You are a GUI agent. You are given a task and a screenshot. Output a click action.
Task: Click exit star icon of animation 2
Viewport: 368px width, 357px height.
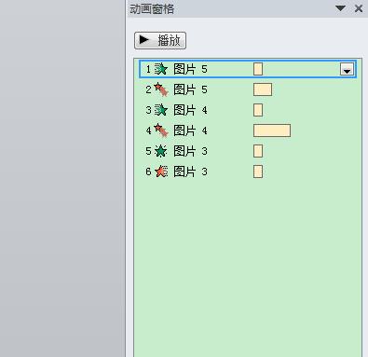161,89
